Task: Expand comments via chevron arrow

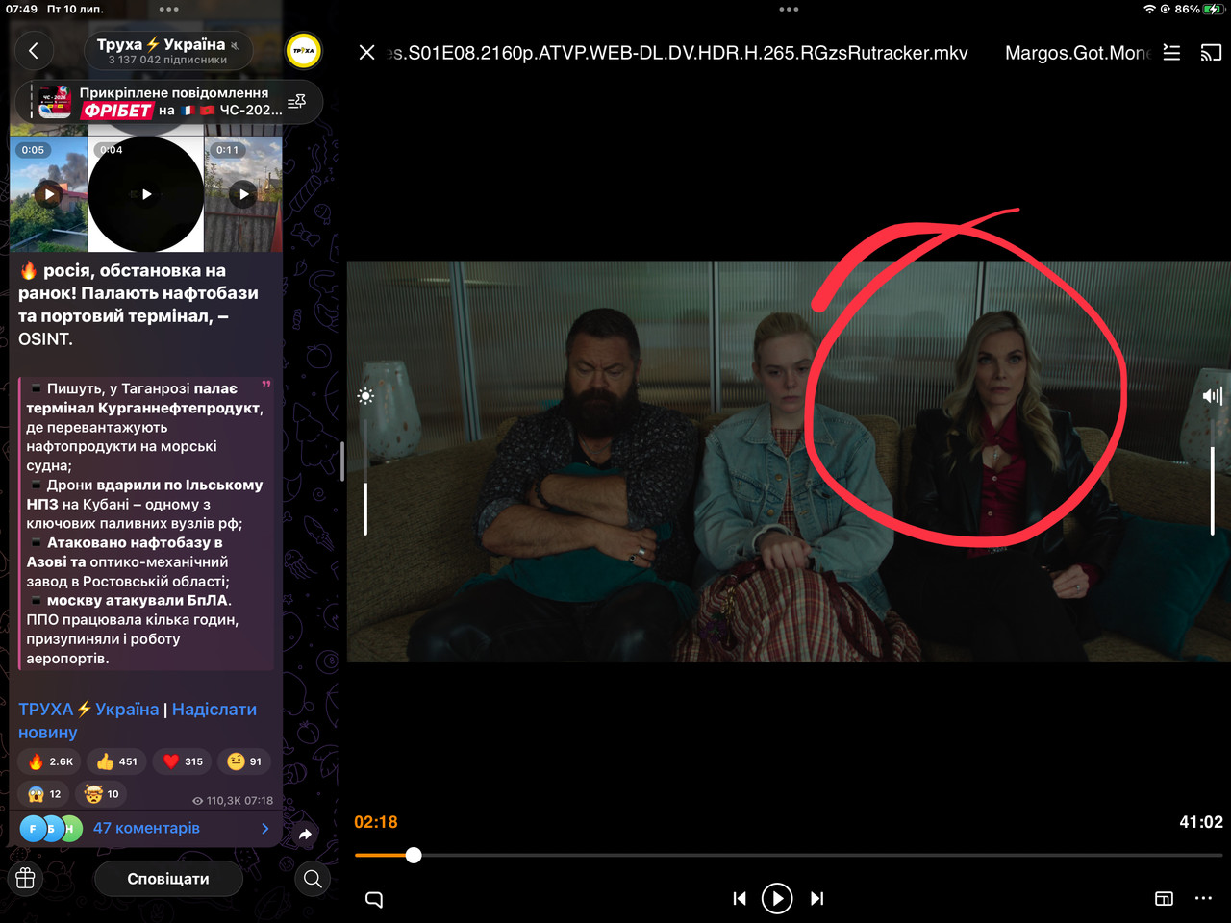Action: tap(265, 828)
